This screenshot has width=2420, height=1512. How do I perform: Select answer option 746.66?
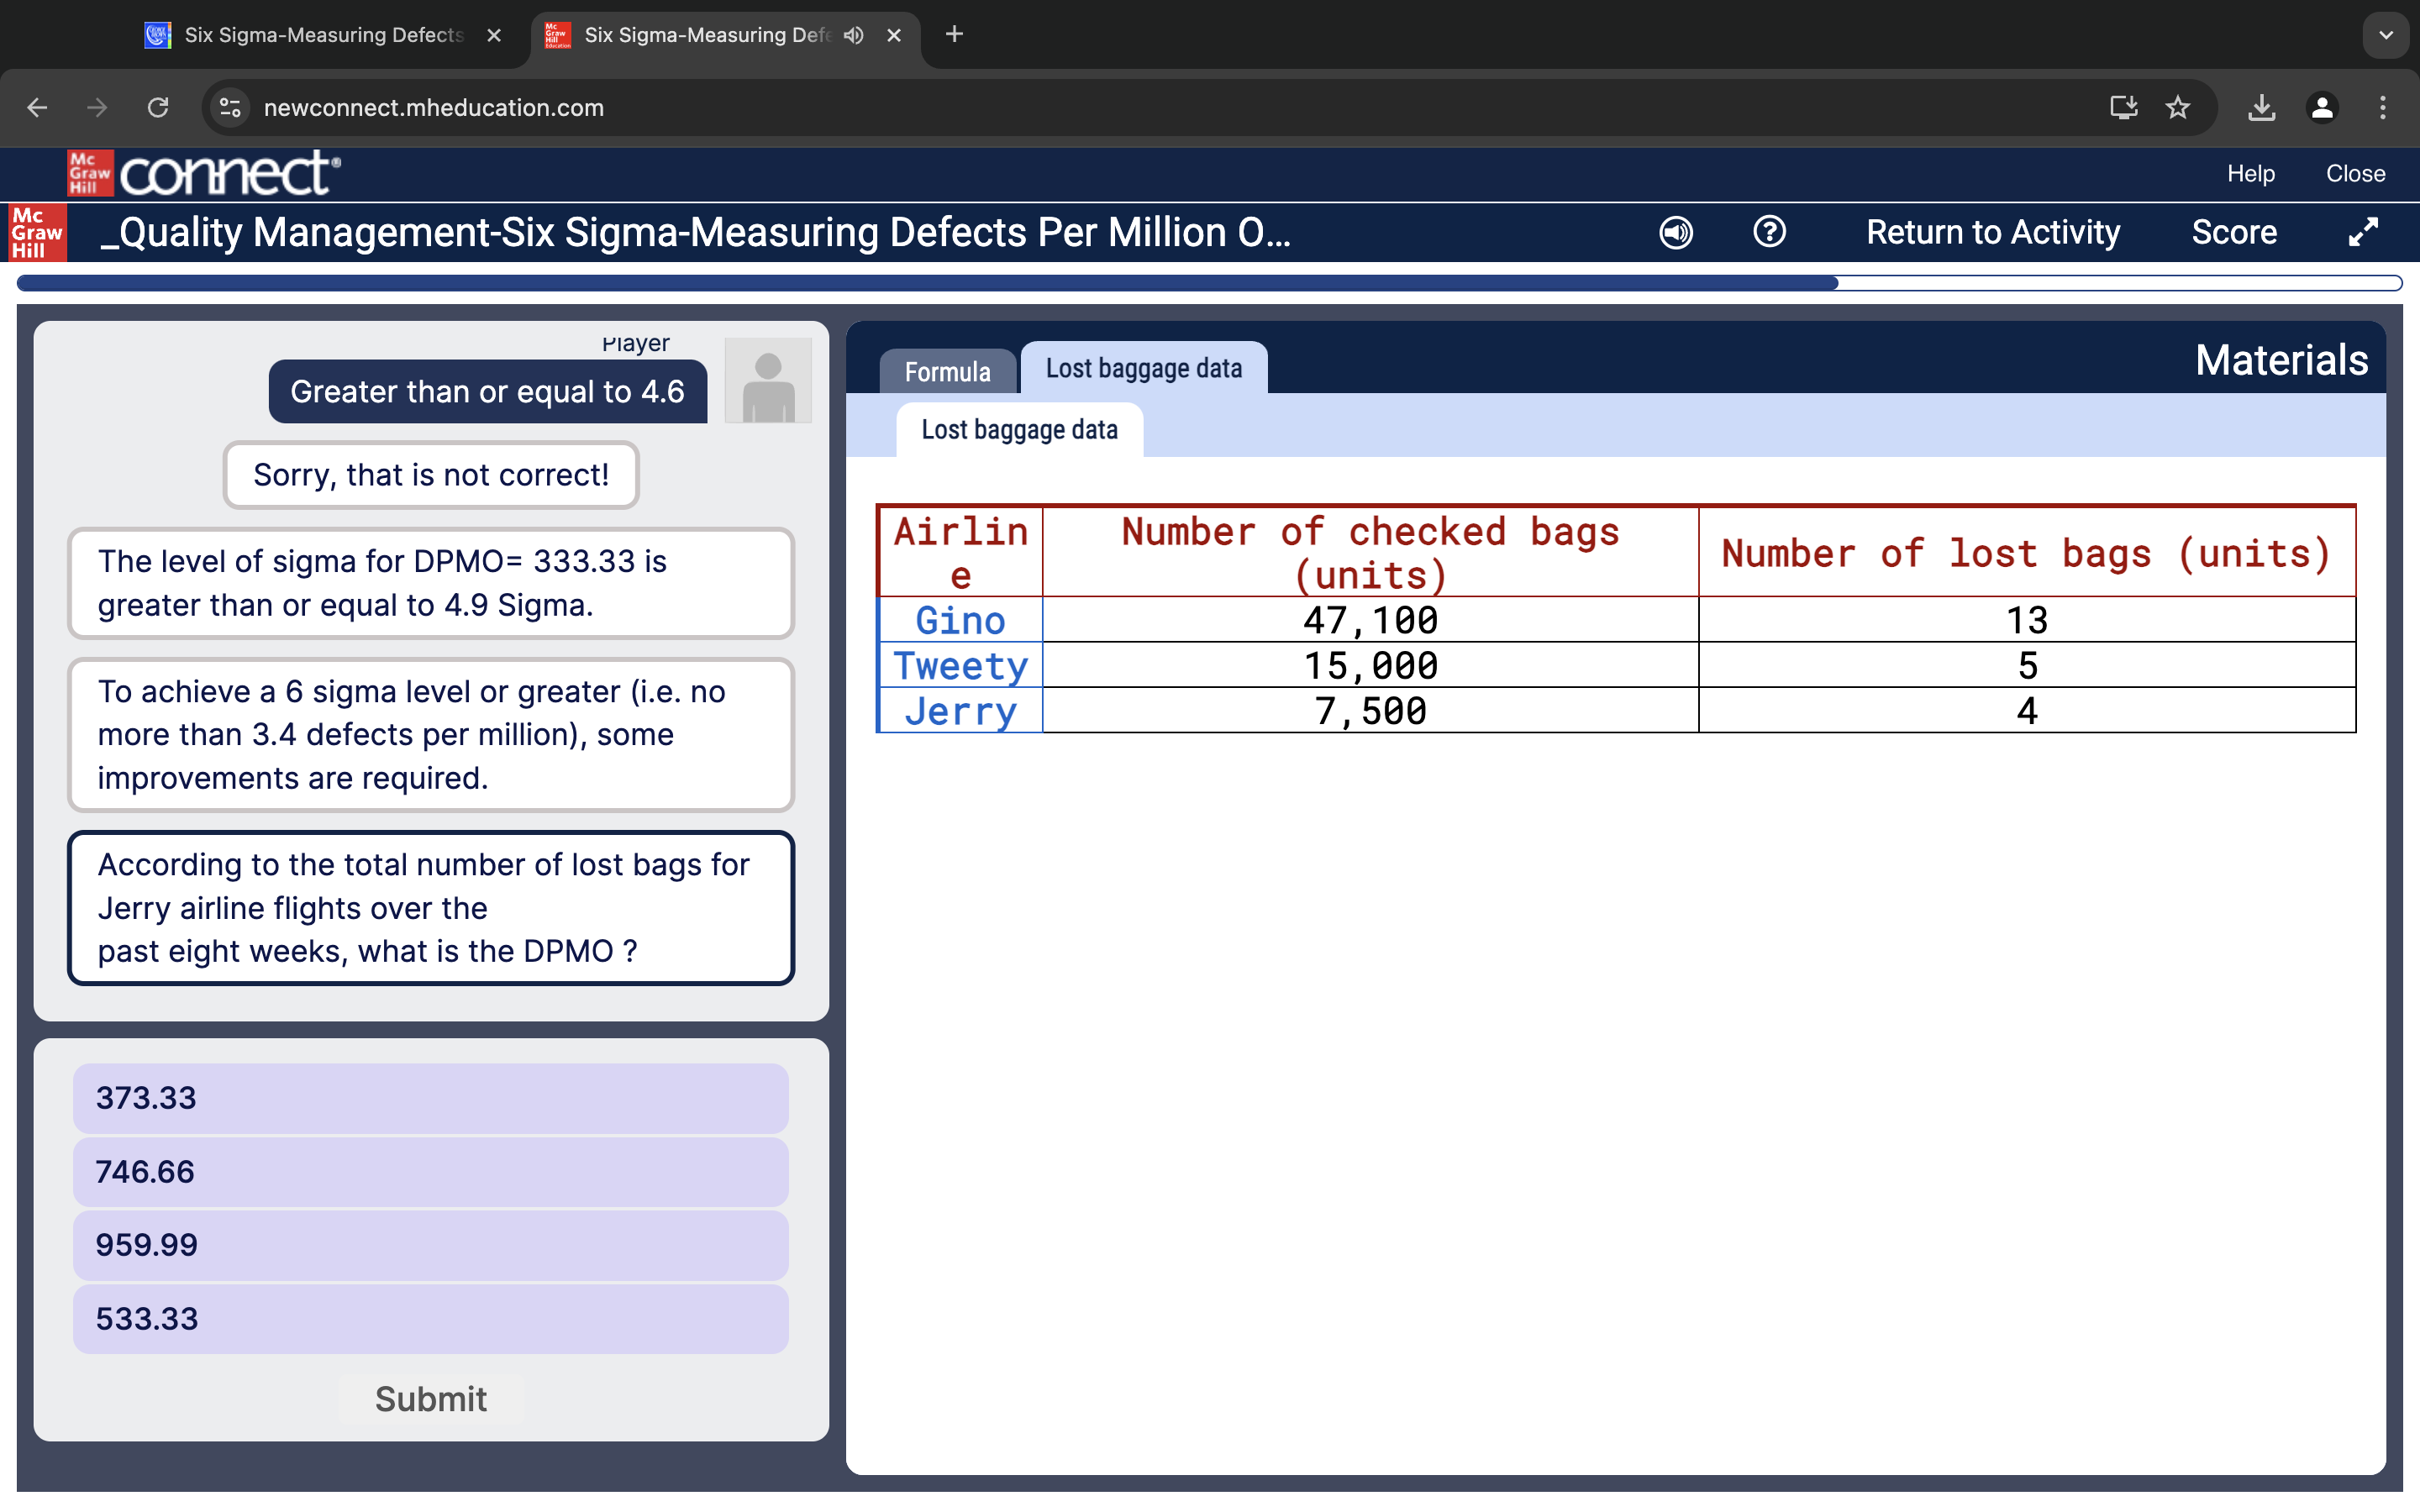coord(430,1172)
